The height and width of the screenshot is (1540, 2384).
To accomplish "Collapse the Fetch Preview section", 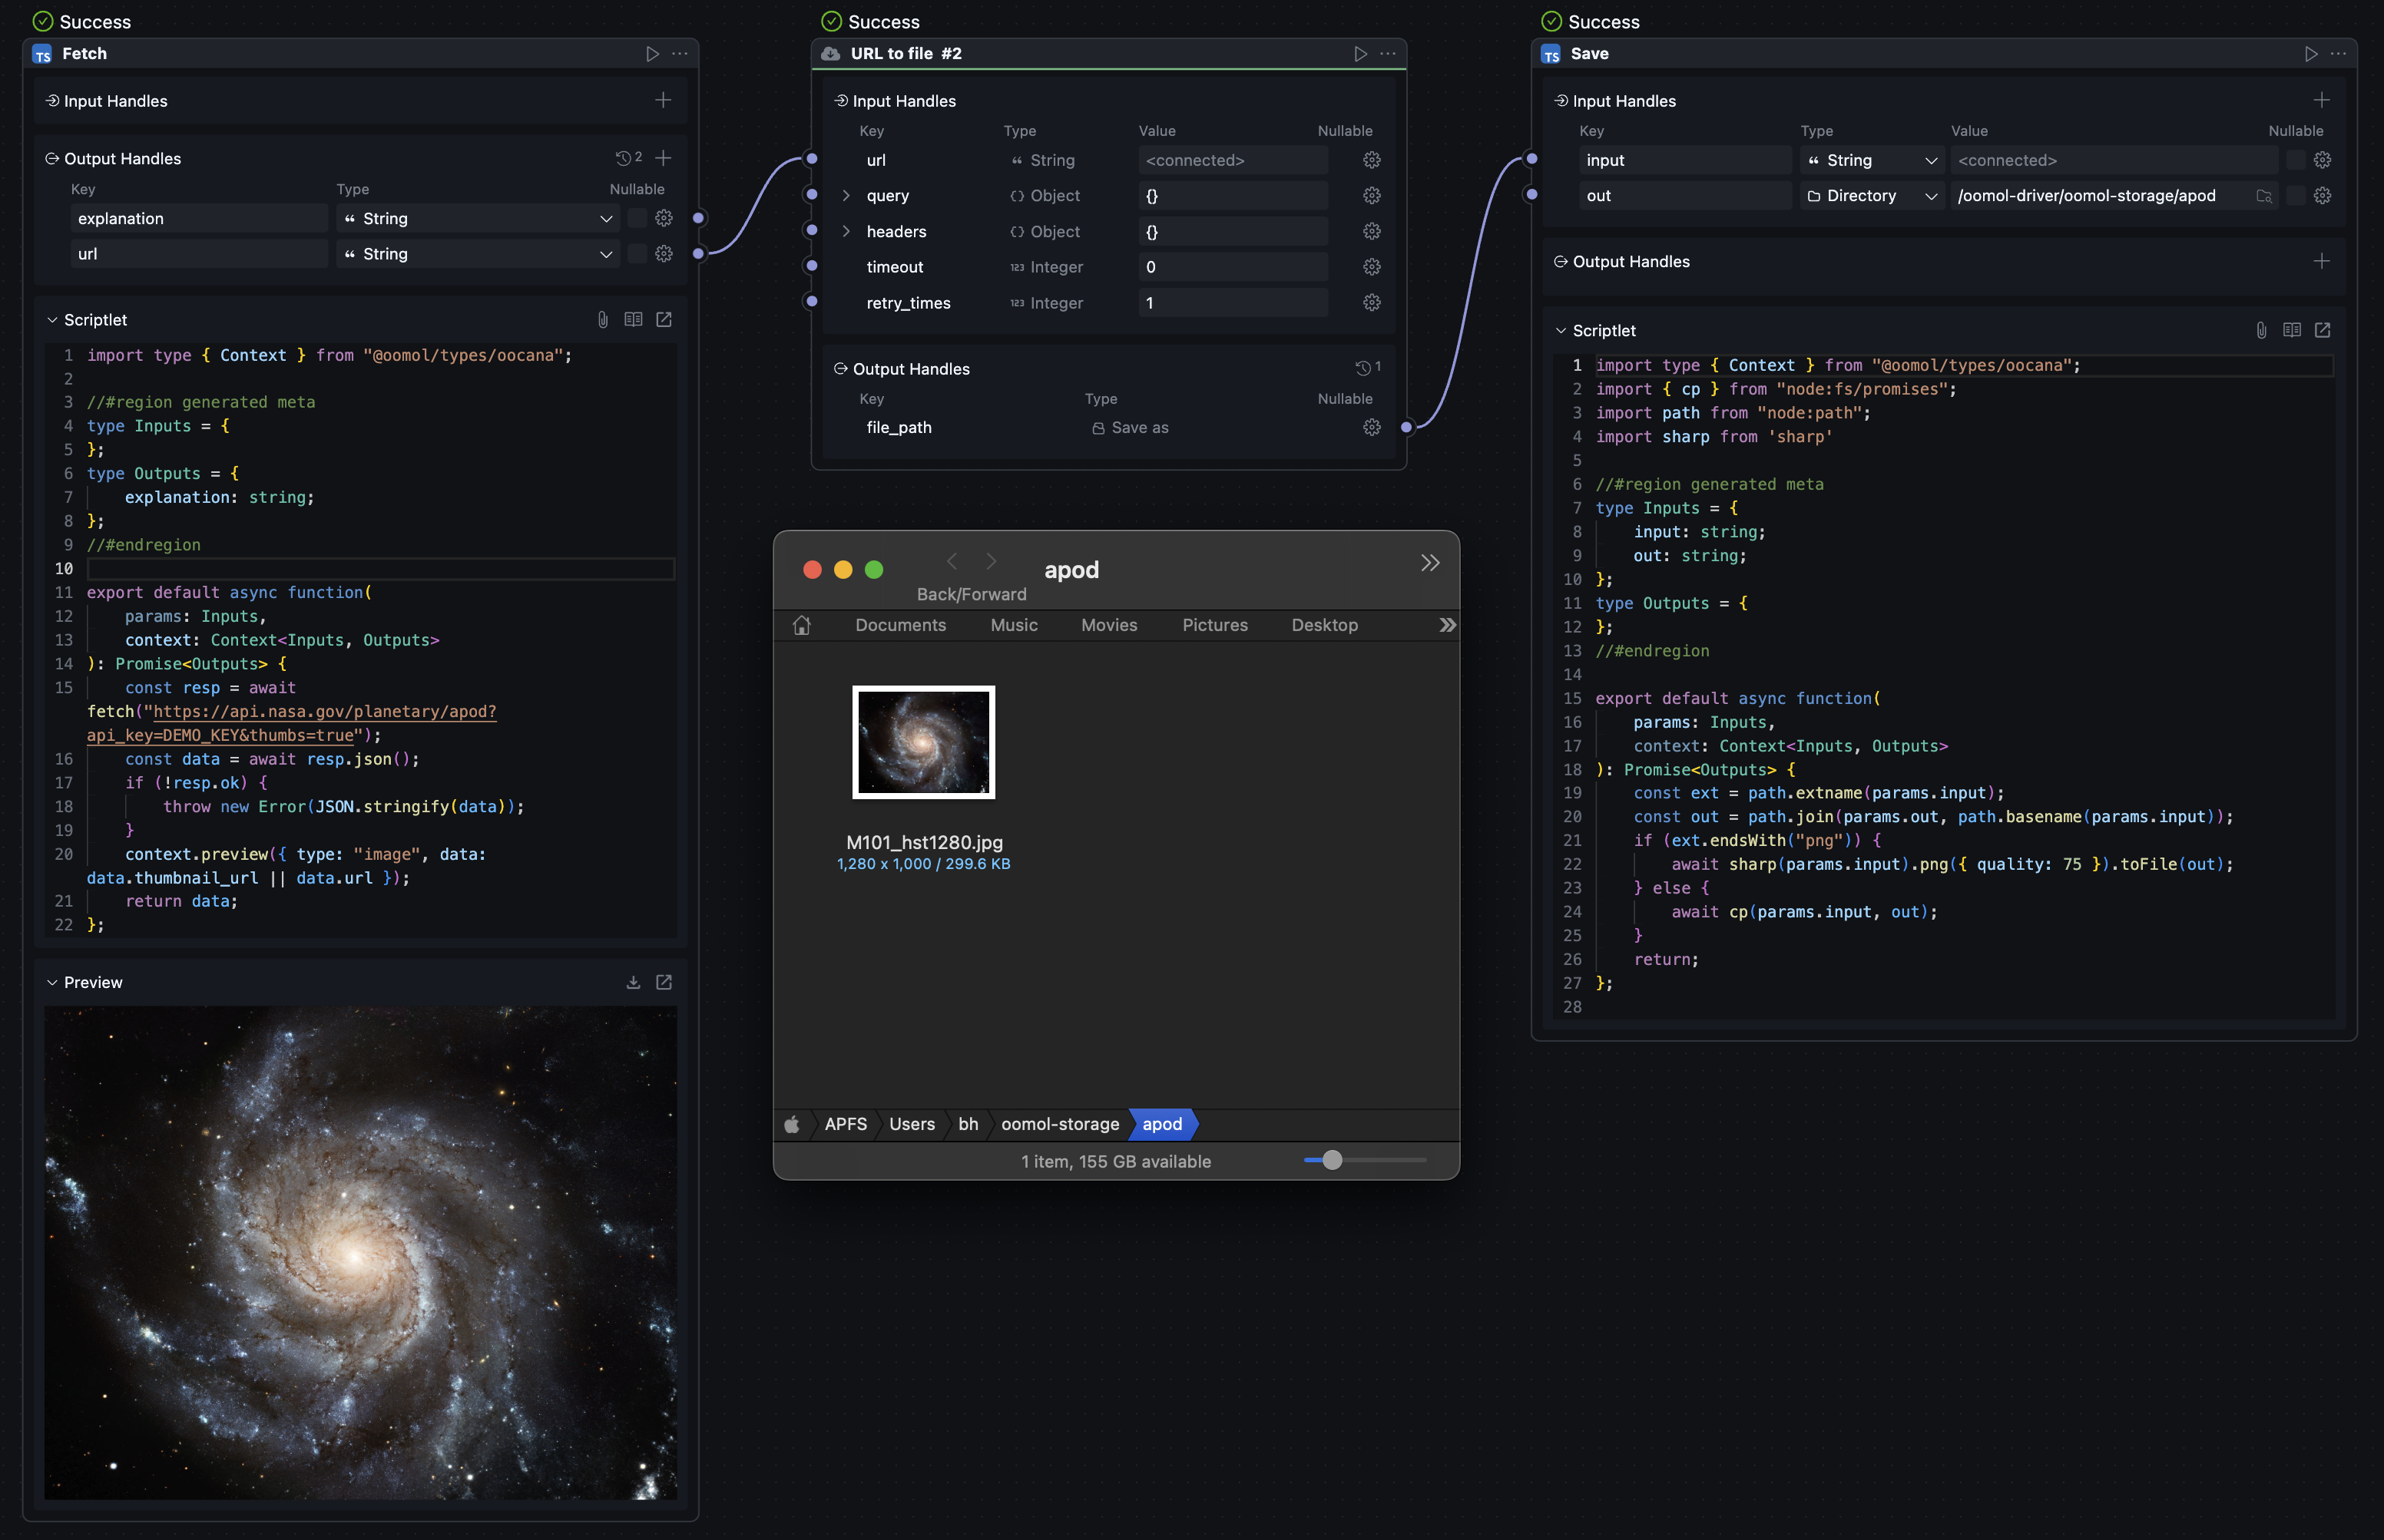I will [x=52, y=982].
